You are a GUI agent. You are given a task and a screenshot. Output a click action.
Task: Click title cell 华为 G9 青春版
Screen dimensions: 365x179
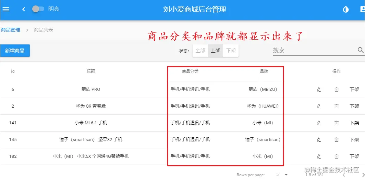pyautogui.click(x=91, y=106)
